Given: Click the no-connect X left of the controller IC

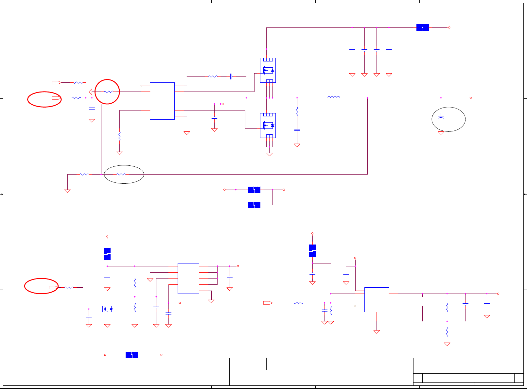Looking at the screenshot, I should (141, 86).
